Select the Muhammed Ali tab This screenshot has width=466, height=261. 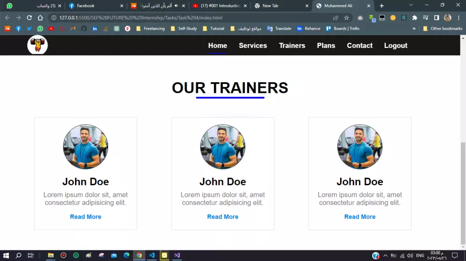(x=343, y=6)
